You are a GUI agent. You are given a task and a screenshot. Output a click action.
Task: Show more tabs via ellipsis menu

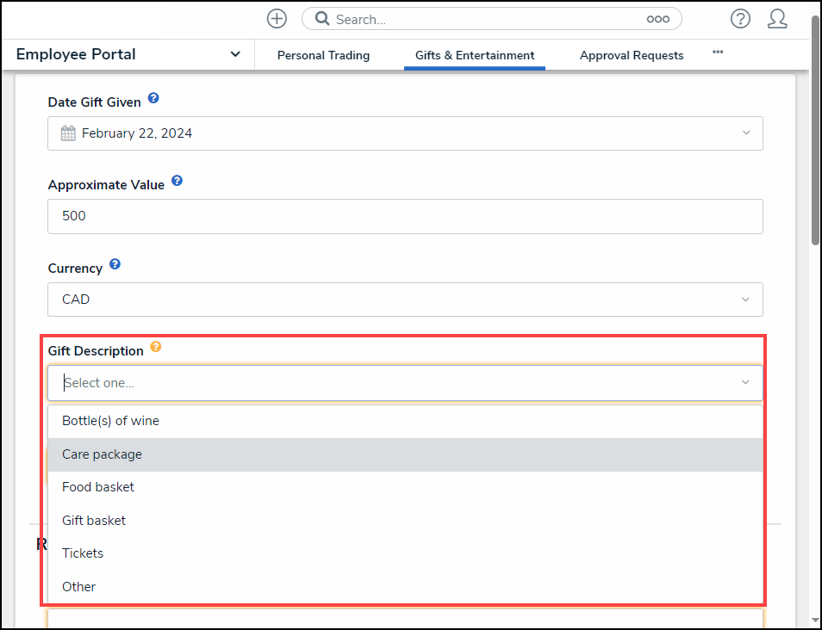718,52
